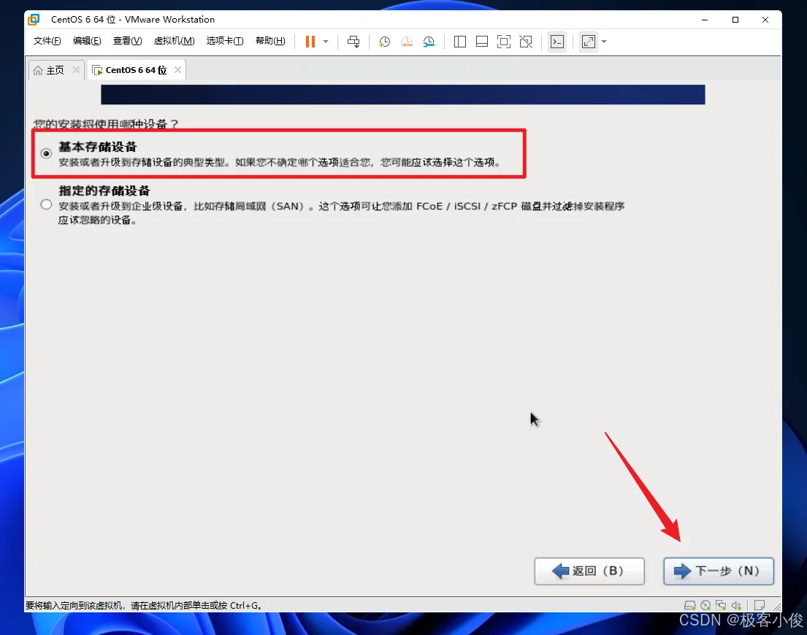Click the 返回 (B) button
Viewport: 807px width, 635px height.
[x=589, y=571]
